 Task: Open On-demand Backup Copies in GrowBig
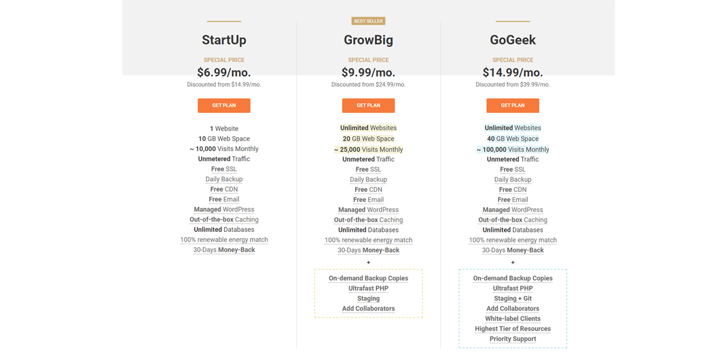(x=368, y=278)
